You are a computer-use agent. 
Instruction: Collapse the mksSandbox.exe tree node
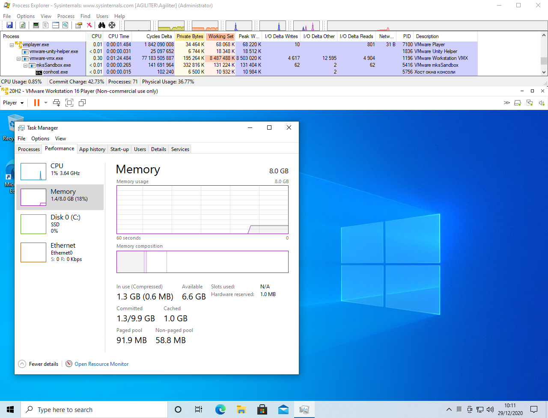pyautogui.click(x=25, y=65)
